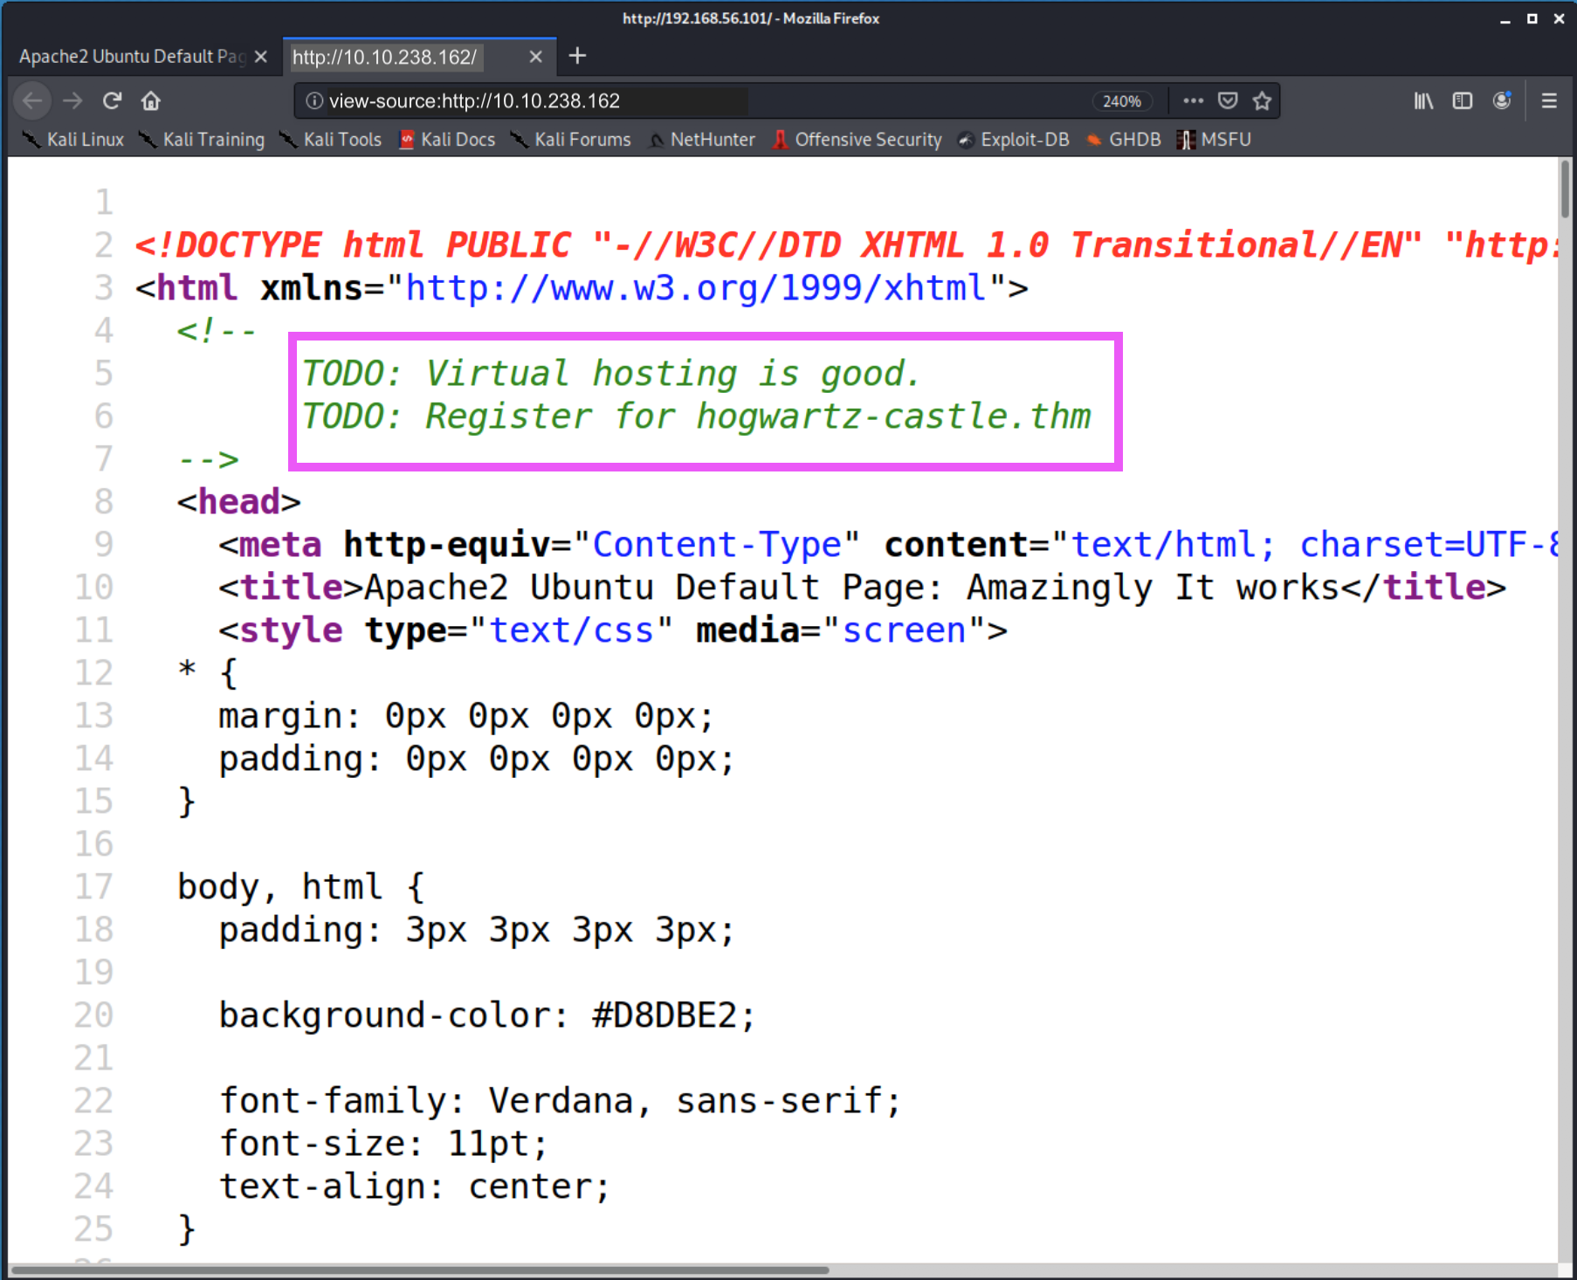The height and width of the screenshot is (1280, 1577).
Task: Open the Exploit-DB bookmark
Action: click(x=1014, y=140)
